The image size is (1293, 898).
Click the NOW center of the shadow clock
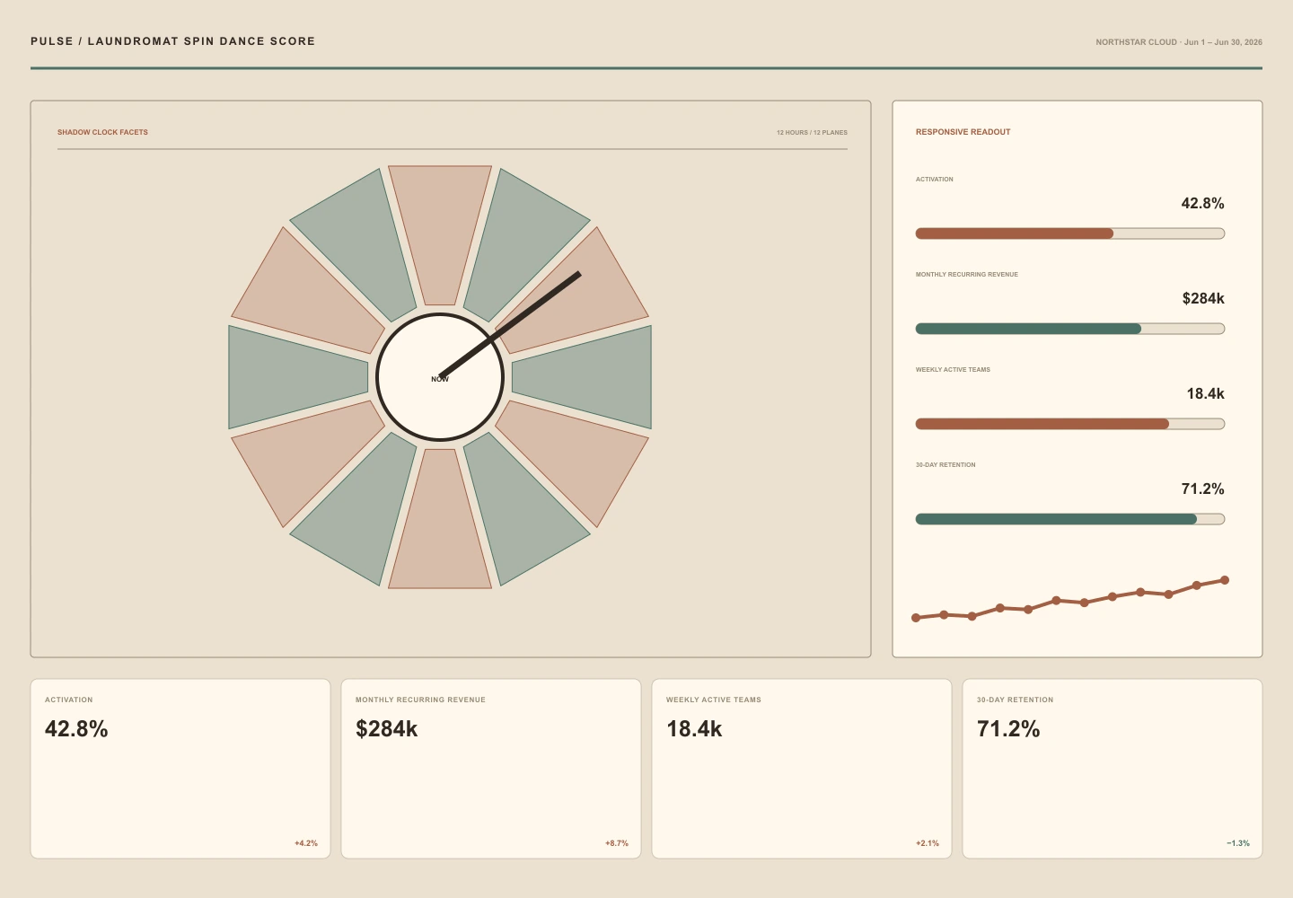[440, 377]
